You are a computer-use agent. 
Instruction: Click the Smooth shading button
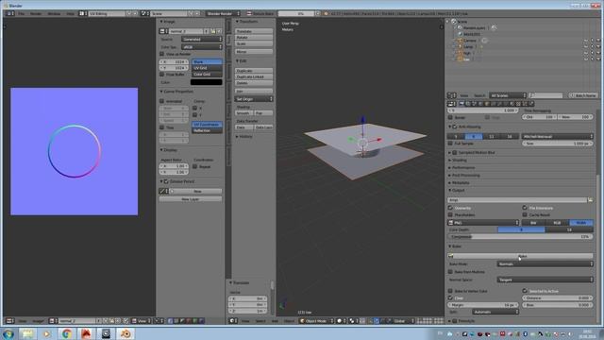[243, 113]
